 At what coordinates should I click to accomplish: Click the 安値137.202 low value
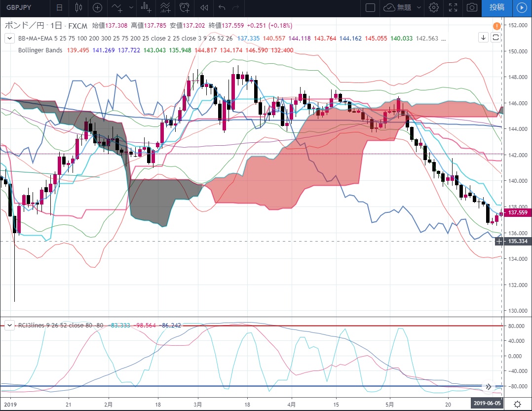pyautogui.click(x=188, y=26)
